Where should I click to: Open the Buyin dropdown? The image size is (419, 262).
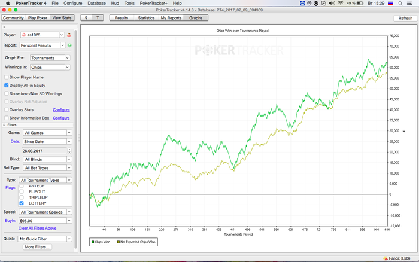pyautogui.click(x=69, y=221)
